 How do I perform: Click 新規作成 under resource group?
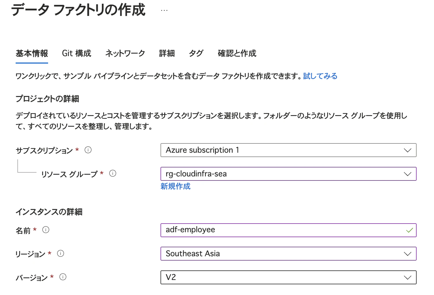point(175,186)
